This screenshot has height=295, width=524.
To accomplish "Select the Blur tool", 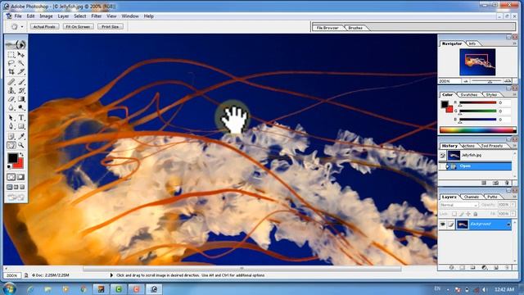I will [x=11, y=107].
